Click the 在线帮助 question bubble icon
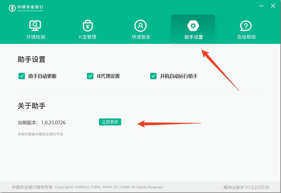The image size is (281, 193). coord(246,26)
